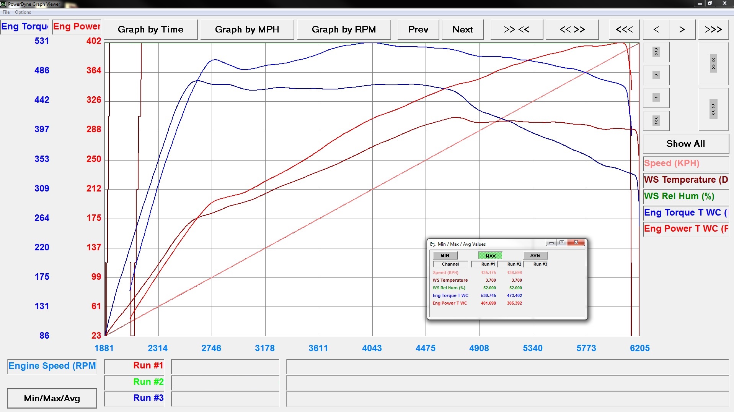Image resolution: width=734 pixels, height=412 pixels.
Task: Click the single up-chevron scroll button
Action: 656,75
